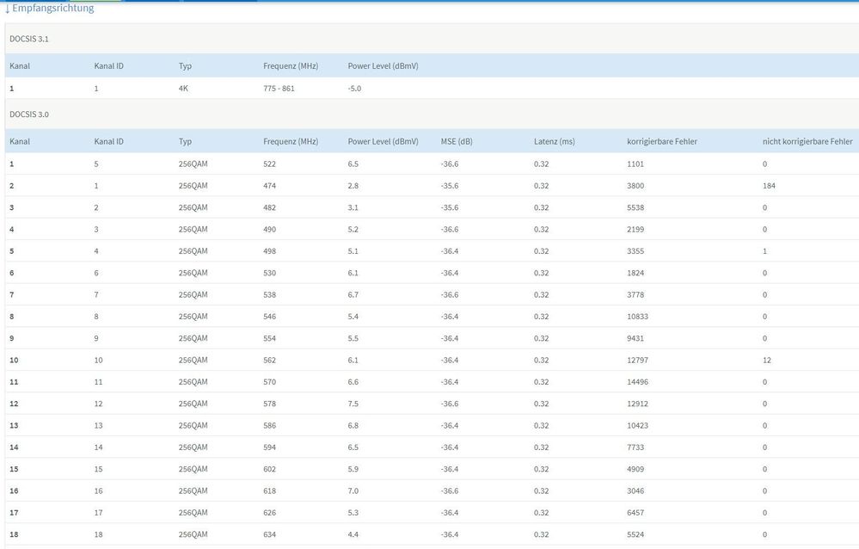Click Frequenz header in DOCSIS 3.1 table
The image size is (859, 549).
coord(291,66)
